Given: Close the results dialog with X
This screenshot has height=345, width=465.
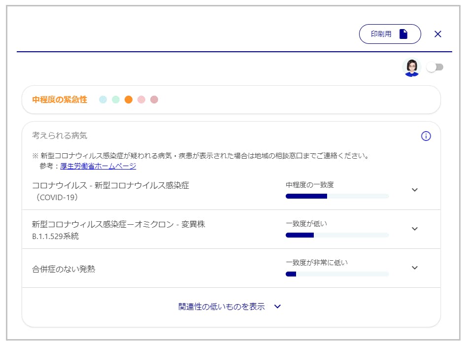Looking at the screenshot, I should point(438,34).
